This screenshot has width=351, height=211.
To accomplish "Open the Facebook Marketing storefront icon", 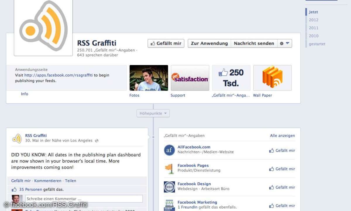I will click(x=169, y=205).
